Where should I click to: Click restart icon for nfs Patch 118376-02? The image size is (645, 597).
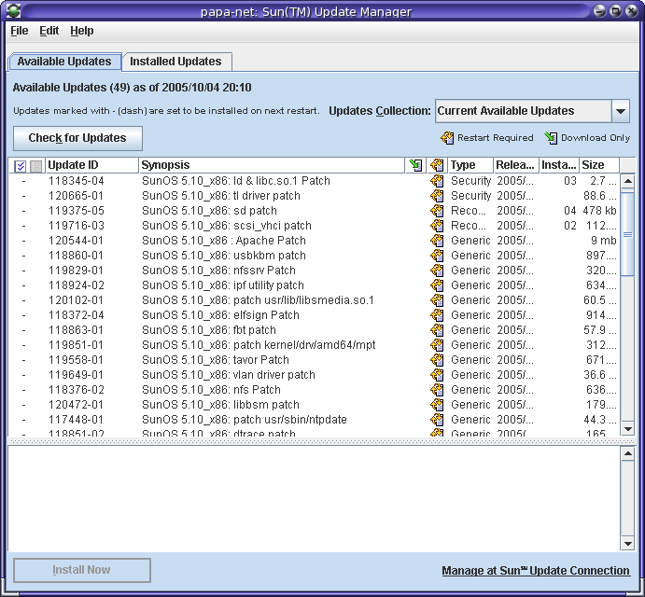tap(437, 389)
